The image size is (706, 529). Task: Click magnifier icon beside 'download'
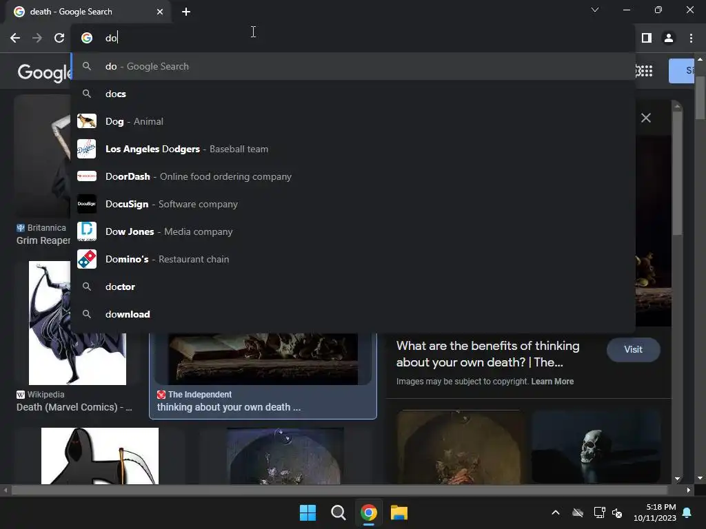pyautogui.click(x=87, y=314)
